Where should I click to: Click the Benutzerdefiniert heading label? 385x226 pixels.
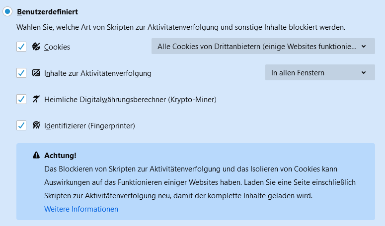click(x=47, y=12)
